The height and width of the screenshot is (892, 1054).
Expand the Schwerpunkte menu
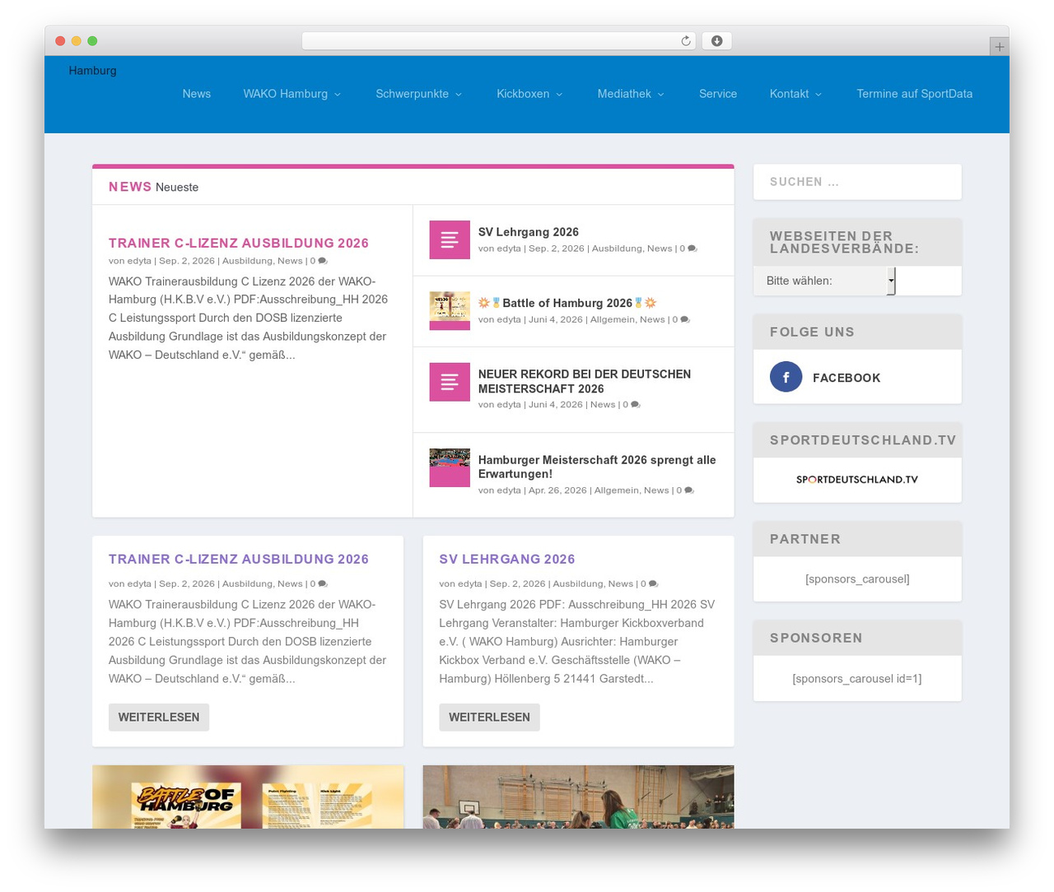[419, 94]
